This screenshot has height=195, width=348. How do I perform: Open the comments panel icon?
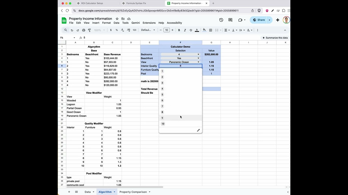[230, 20]
